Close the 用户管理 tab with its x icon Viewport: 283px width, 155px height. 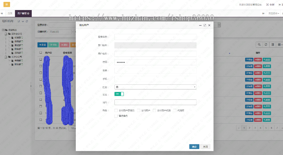28,13
